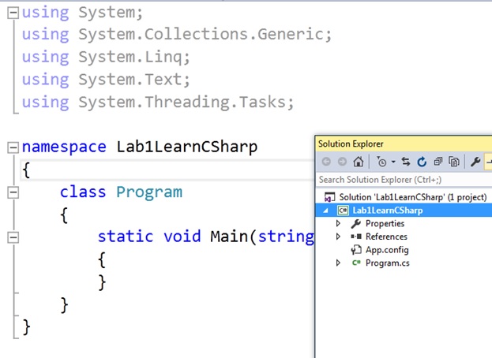The width and height of the screenshot is (492, 358).
Task: Expand the Program.cs node arrow
Action: click(x=339, y=263)
